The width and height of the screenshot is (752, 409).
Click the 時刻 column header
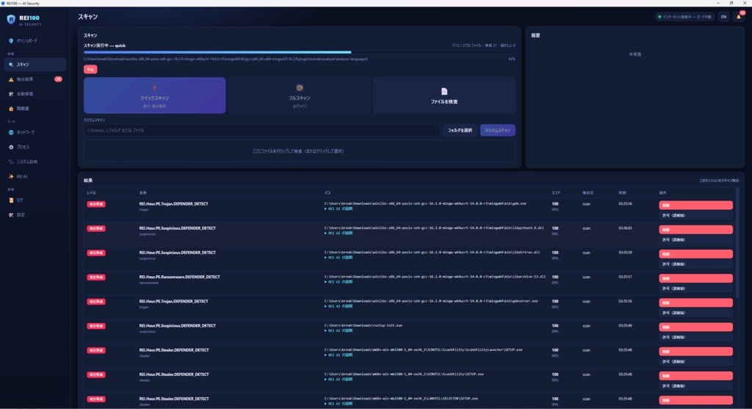[x=623, y=193]
